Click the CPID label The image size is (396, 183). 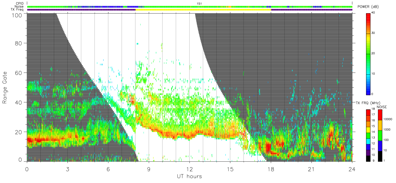(x=19, y=4)
